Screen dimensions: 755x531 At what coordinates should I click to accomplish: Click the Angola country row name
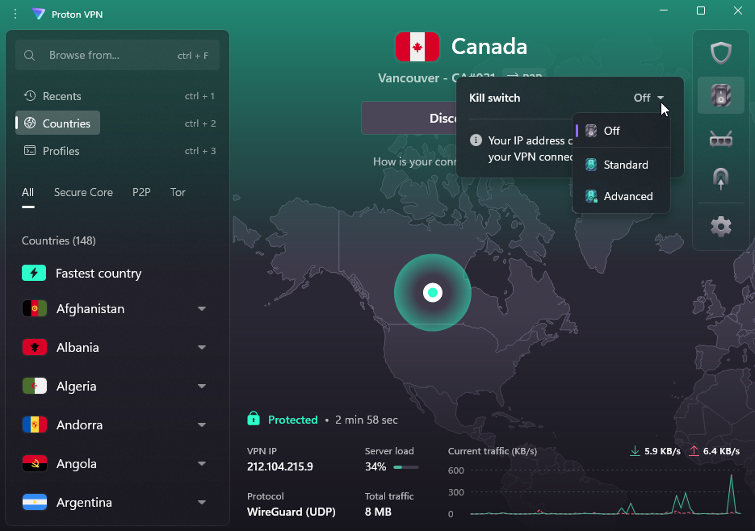coord(77,463)
